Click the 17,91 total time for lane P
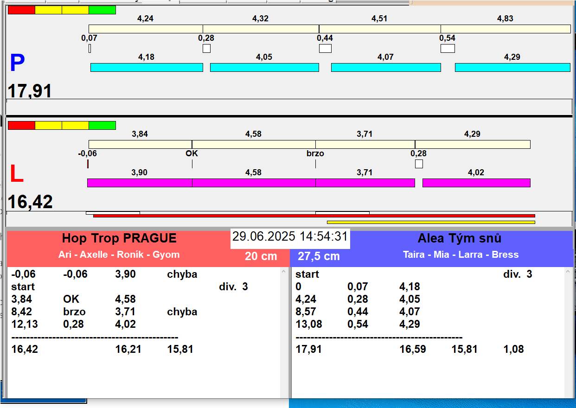The width and height of the screenshot is (576, 408). point(30,91)
